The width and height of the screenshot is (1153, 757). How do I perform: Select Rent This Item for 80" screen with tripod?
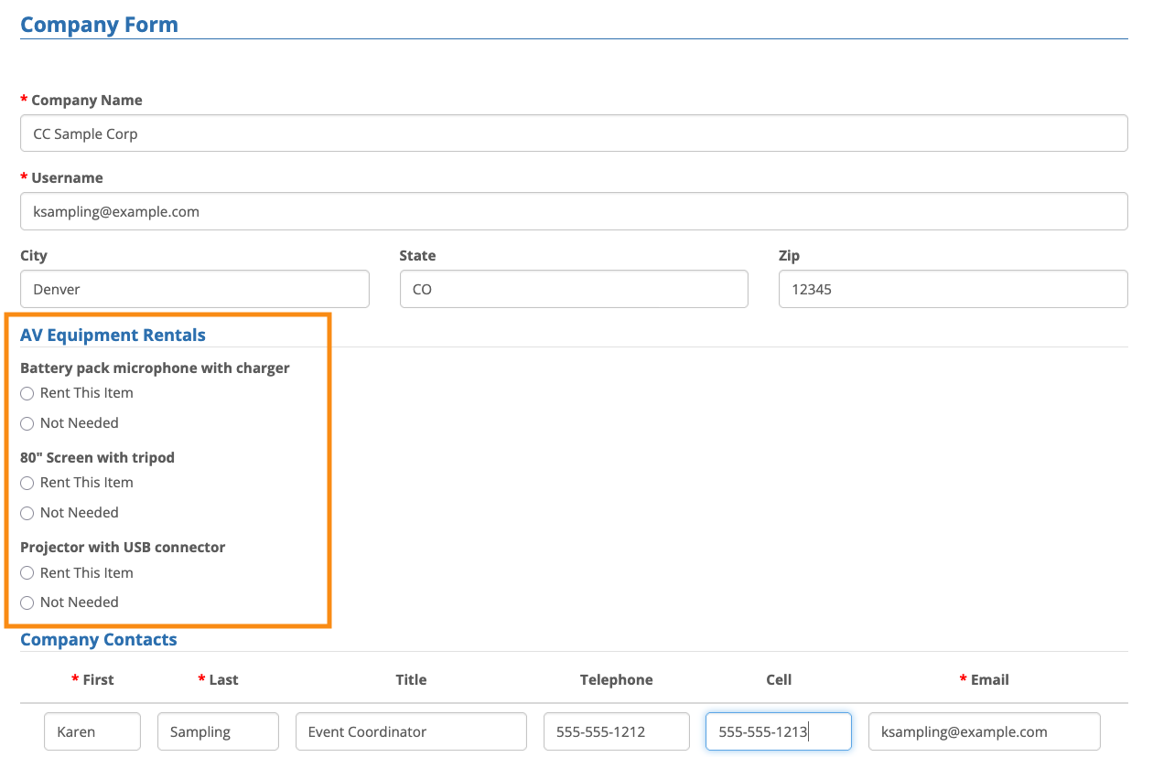[27, 483]
